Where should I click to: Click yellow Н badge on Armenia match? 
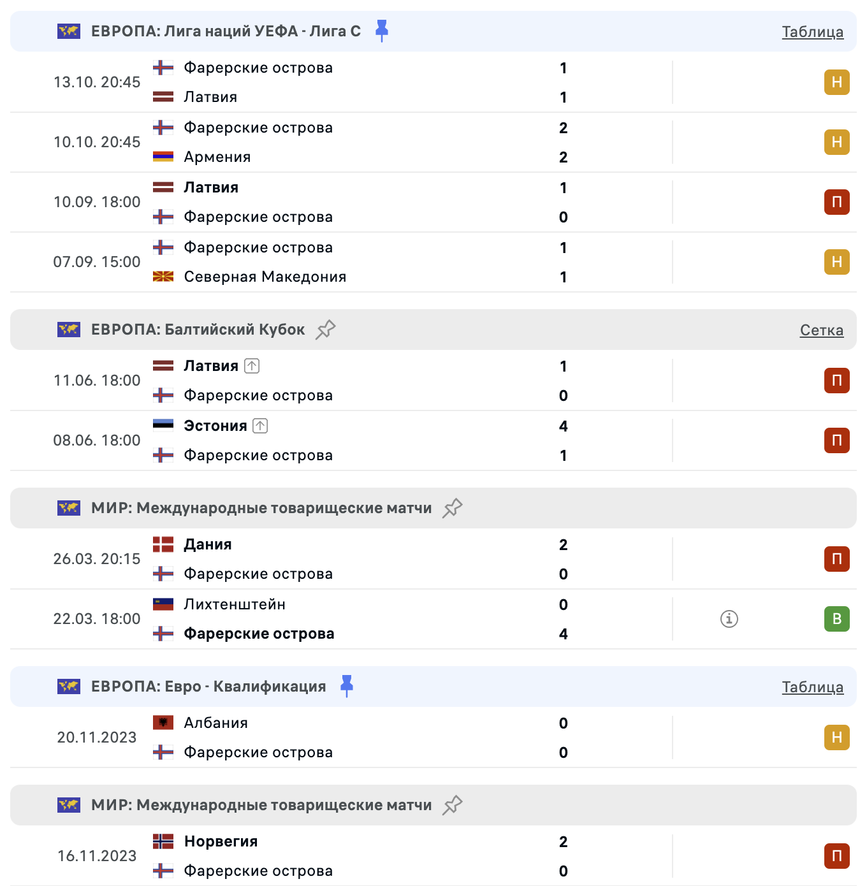836,142
